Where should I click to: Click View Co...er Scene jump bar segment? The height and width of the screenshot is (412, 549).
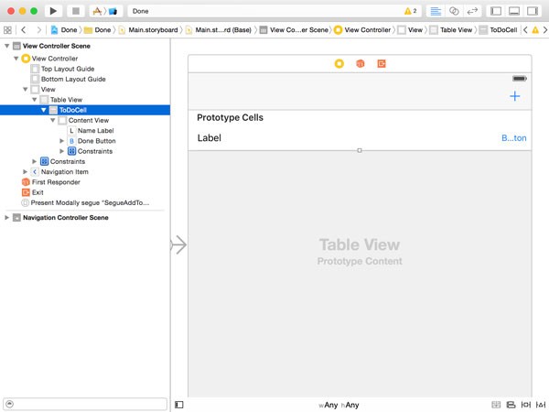click(x=294, y=30)
